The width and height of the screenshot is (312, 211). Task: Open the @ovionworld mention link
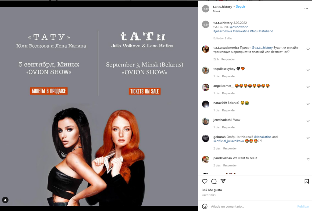(239, 27)
